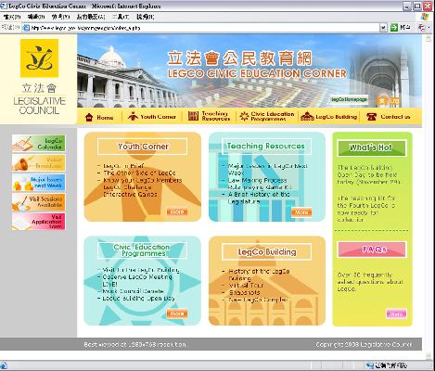
Task: Click the Teaching Resources book icon
Action: 193,116
